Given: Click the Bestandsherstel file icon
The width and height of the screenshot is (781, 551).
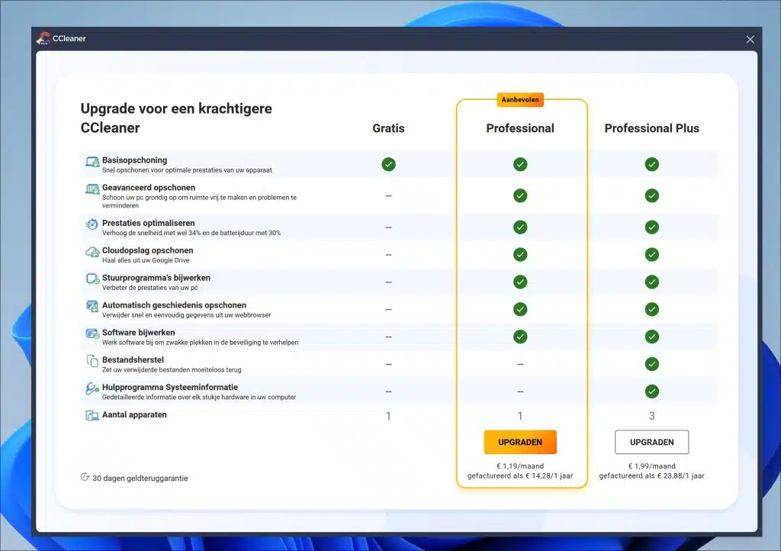Looking at the screenshot, I should [92, 361].
